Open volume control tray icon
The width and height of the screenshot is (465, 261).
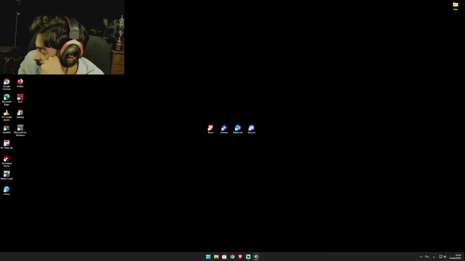coord(445,257)
